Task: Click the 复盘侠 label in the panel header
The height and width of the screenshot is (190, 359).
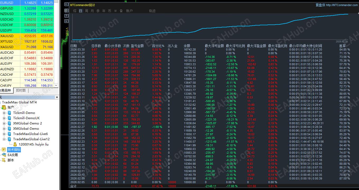Action: tap(320, 5)
